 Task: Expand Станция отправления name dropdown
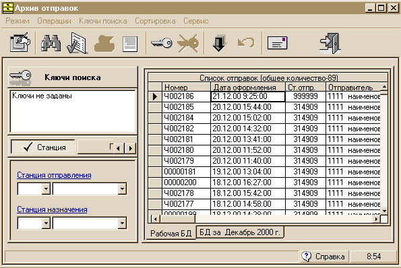click(122, 189)
